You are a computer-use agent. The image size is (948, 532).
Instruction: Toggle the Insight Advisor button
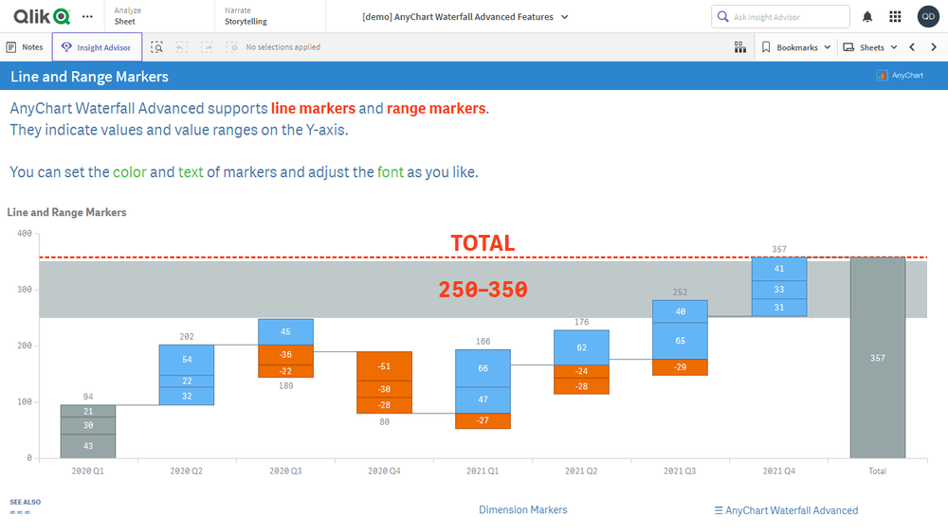pos(98,47)
